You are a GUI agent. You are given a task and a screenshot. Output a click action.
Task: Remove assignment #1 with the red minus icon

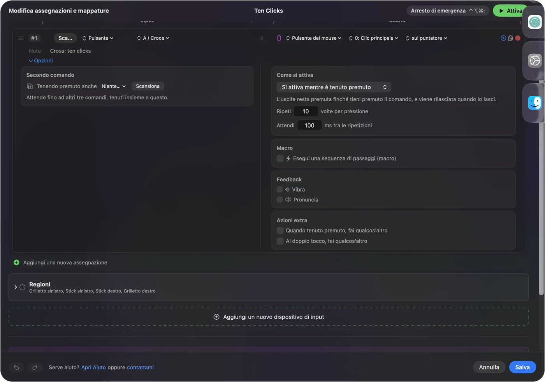click(x=518, y=38)
